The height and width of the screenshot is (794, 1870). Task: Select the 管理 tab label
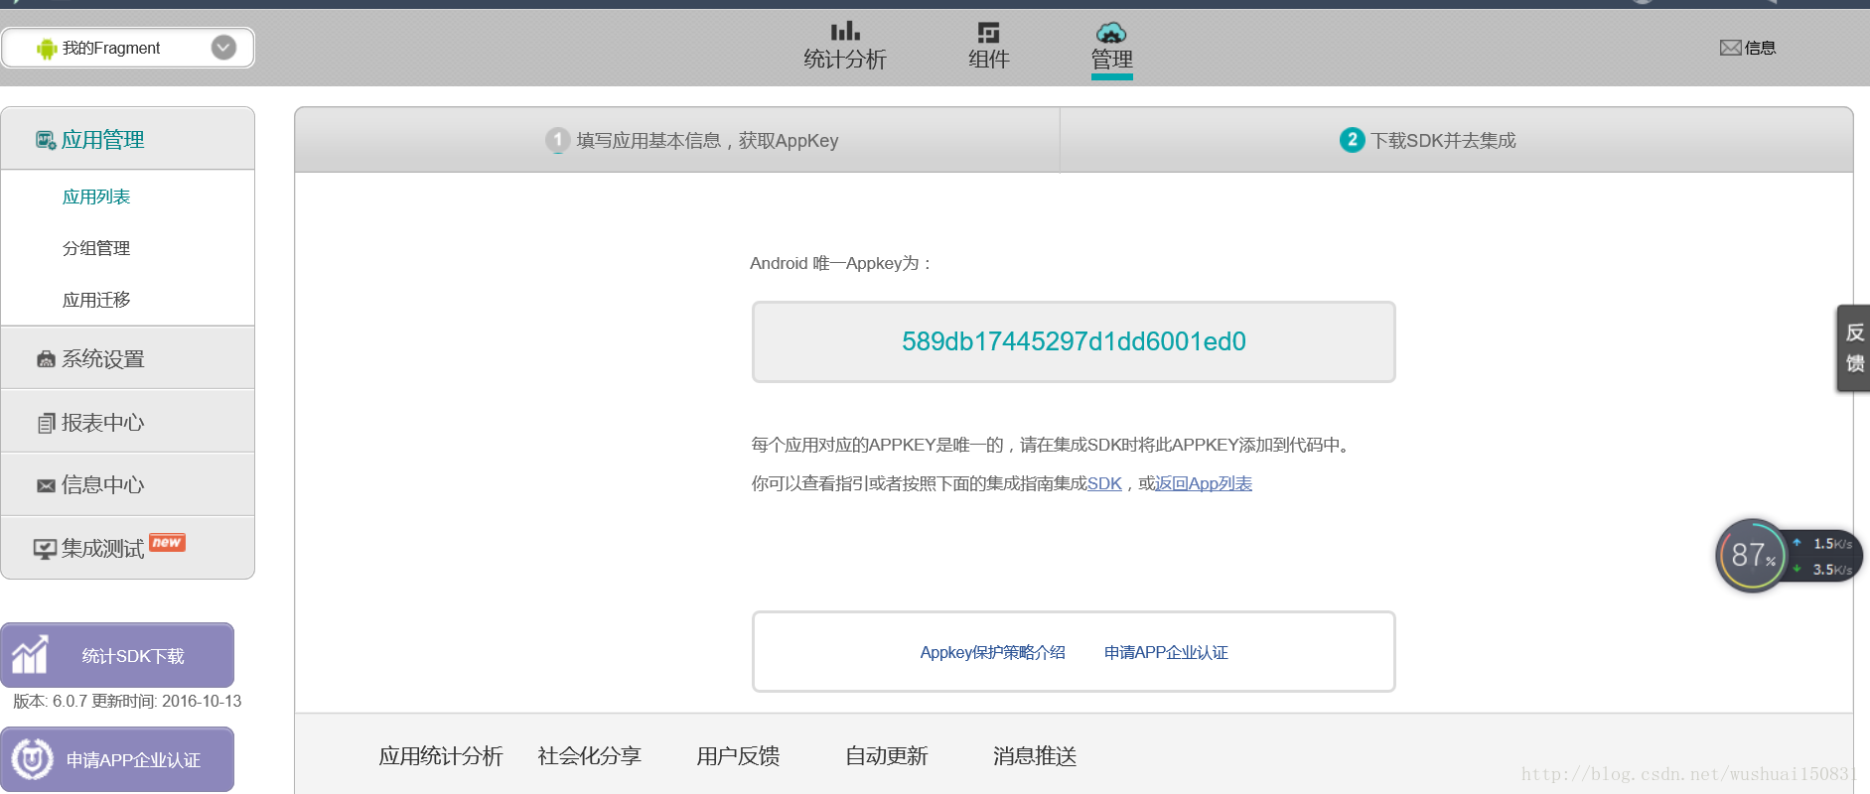(1111, 60)
